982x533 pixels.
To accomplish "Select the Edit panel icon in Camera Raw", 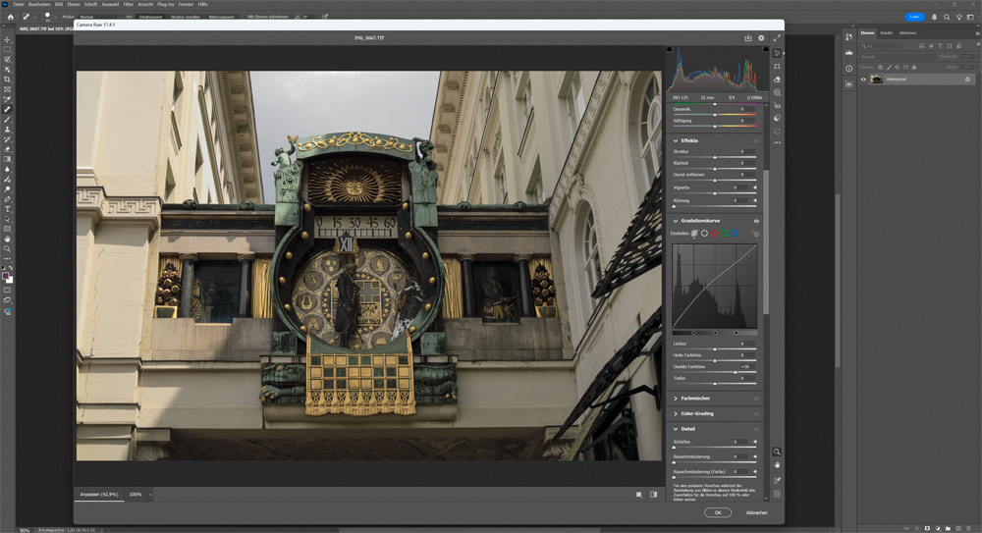I will [x=777, y=53].
